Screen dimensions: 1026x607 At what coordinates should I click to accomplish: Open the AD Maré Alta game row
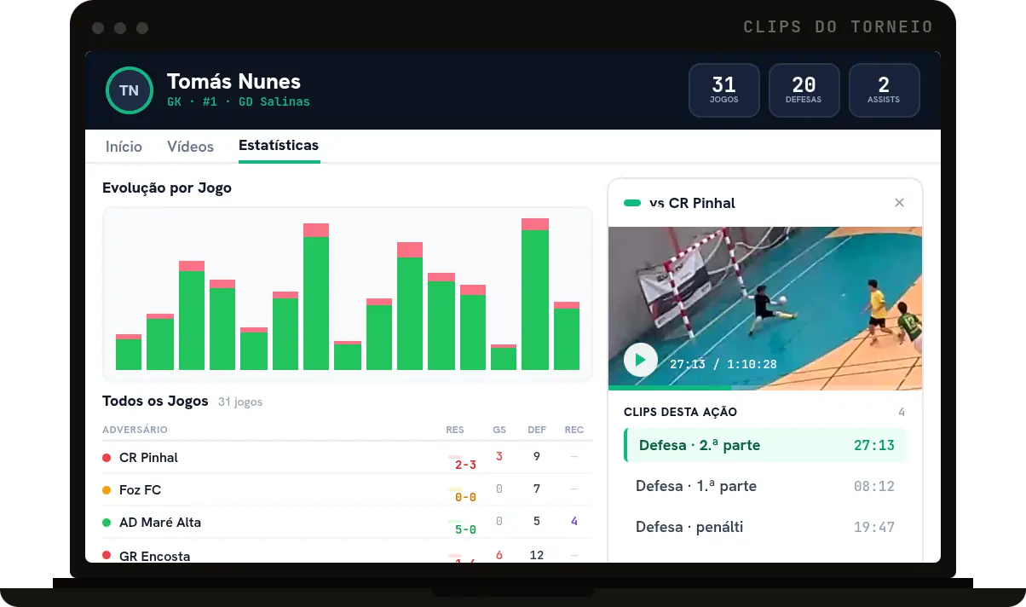347,523
